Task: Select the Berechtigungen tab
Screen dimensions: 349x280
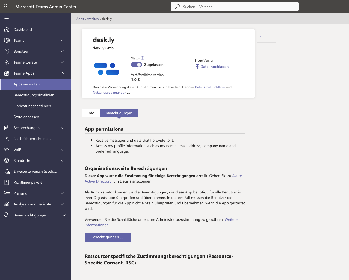Action: (x=119, y=113)
